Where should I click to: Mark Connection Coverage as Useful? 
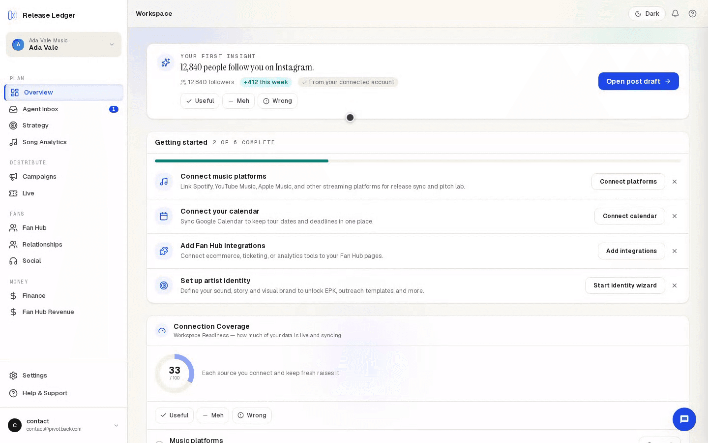tap(174, 415)
